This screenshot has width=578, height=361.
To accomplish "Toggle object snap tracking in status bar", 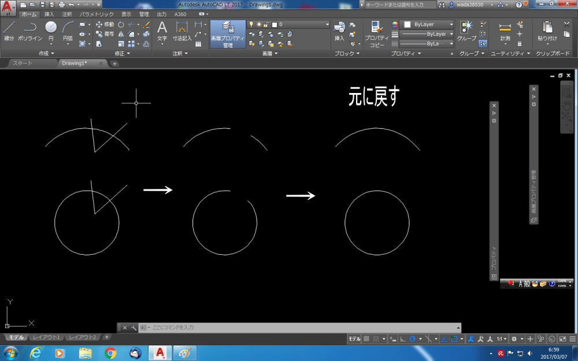I will (x=444, y=339).
